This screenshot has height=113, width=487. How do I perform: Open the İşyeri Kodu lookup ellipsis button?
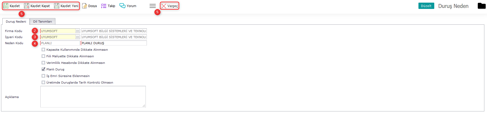tap(78, 37)
